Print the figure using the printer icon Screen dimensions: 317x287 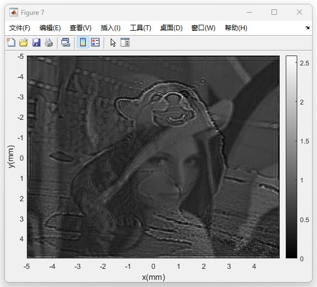(x=49, y=42)
